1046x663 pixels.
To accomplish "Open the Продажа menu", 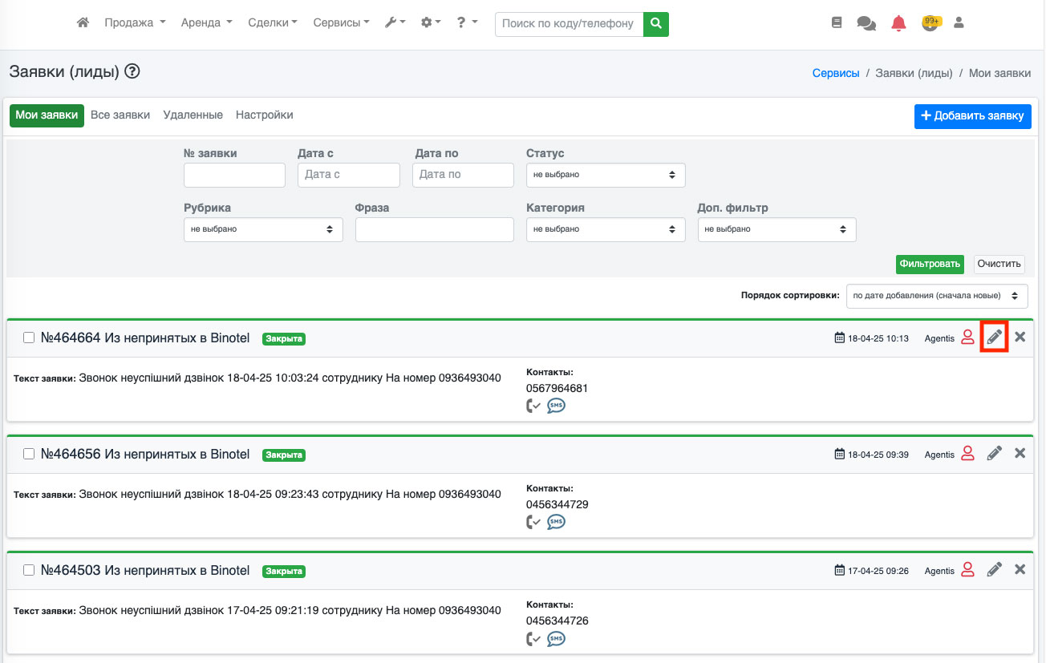I will [135, 23].
